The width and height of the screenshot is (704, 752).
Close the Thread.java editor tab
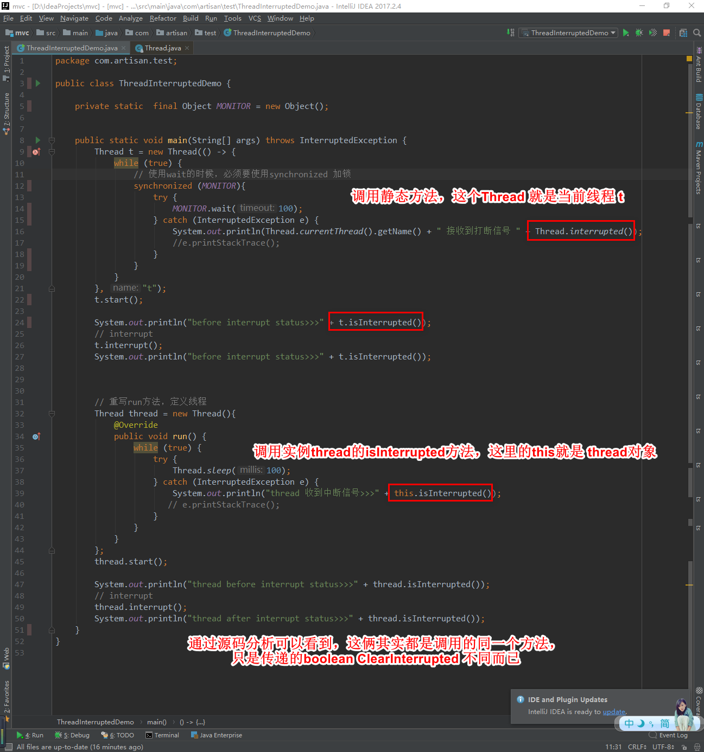click(x=187, y=48)
